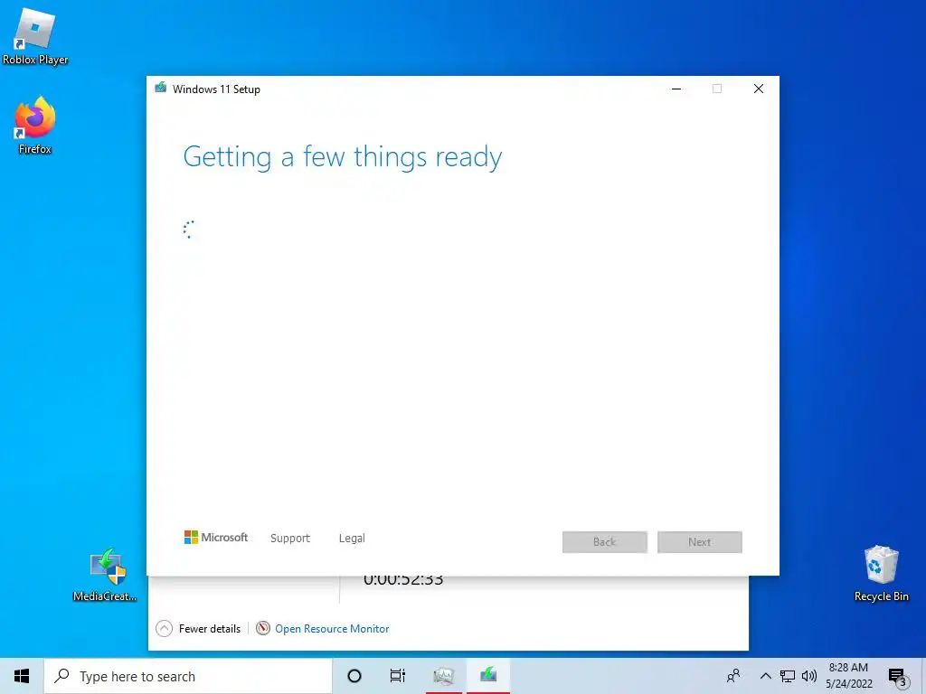926x694 pixels.
Task: Open the Roblox Player desktop shortcut
Action: point(34,35)
